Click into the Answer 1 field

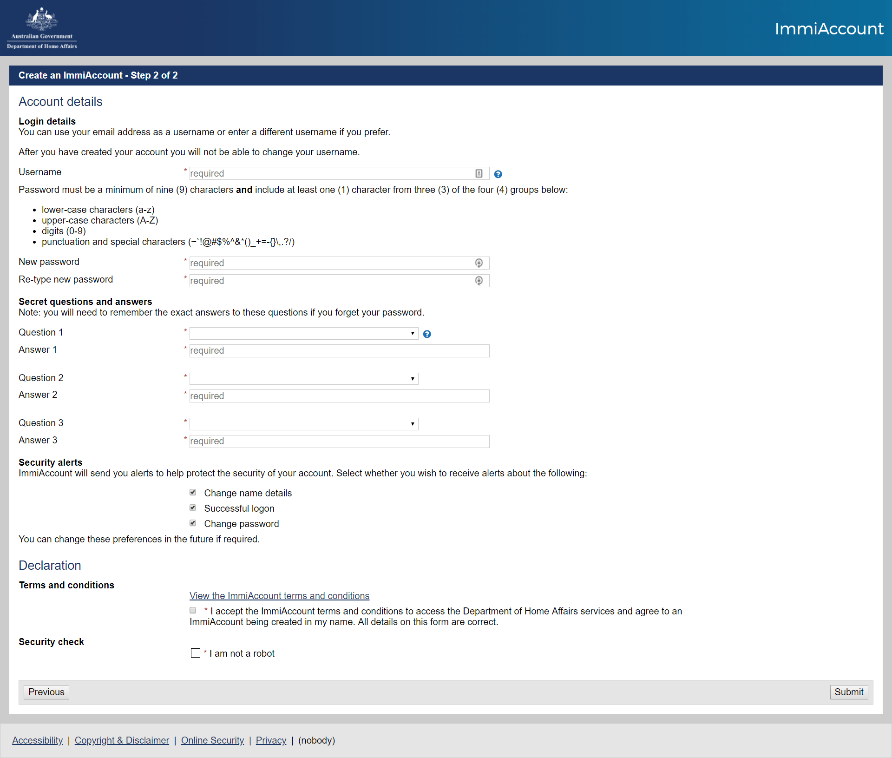[339, 351]
